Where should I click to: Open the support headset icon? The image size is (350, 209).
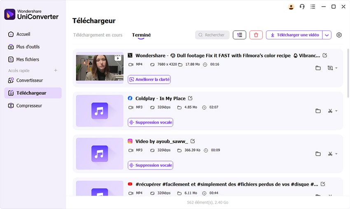click(302, 7)
